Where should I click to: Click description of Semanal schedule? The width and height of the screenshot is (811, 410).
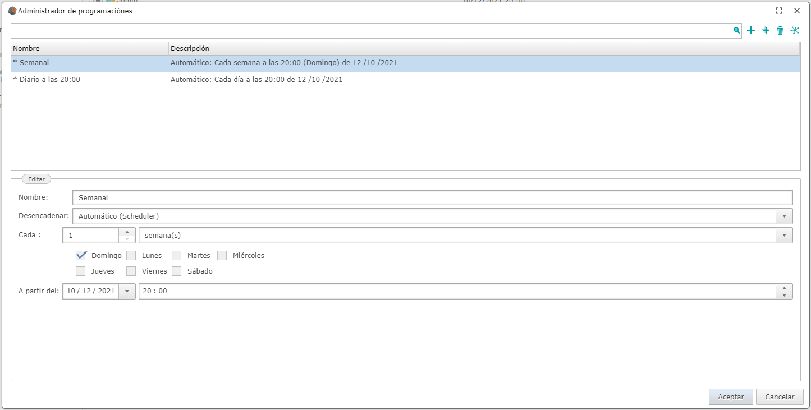point(284,63)
